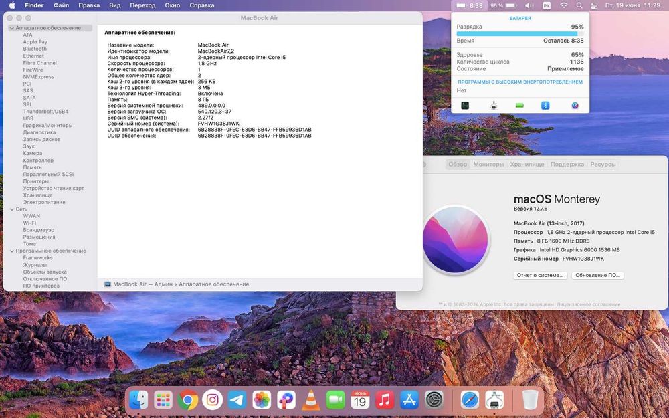Click the serial number FVHW1G38J1WK in hardware list

point(219,124)
